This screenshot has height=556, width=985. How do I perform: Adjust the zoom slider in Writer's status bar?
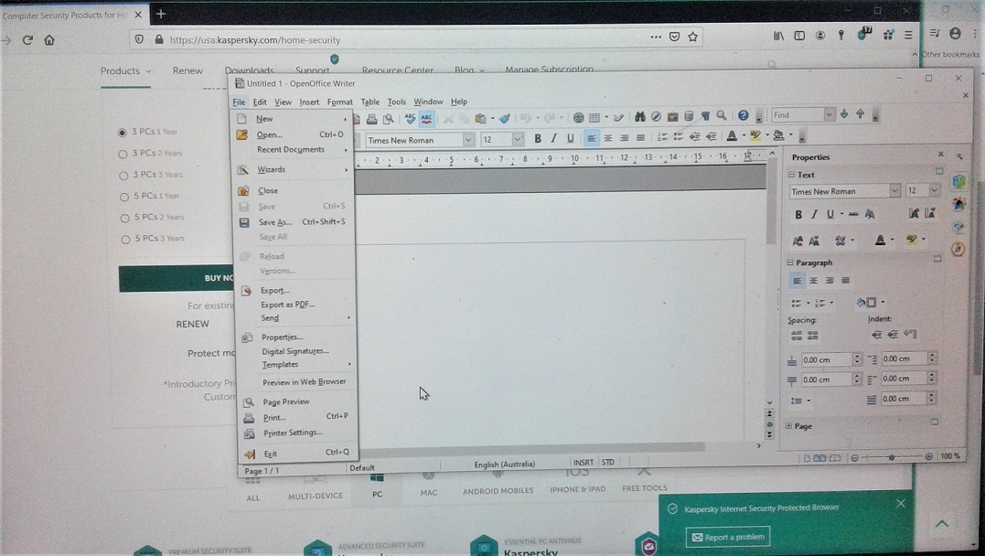[891, 457]
